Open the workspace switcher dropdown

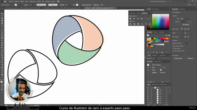pos(159,2)
